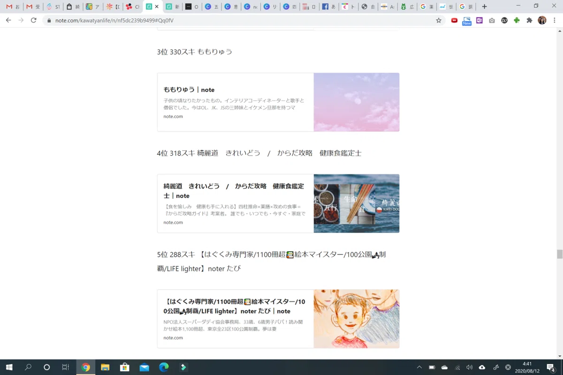Viewport: 563px width, 375px height.
Task: Click the OneDrive cloud tray icon
Action: pyautogui.click(x=445, y=367)
